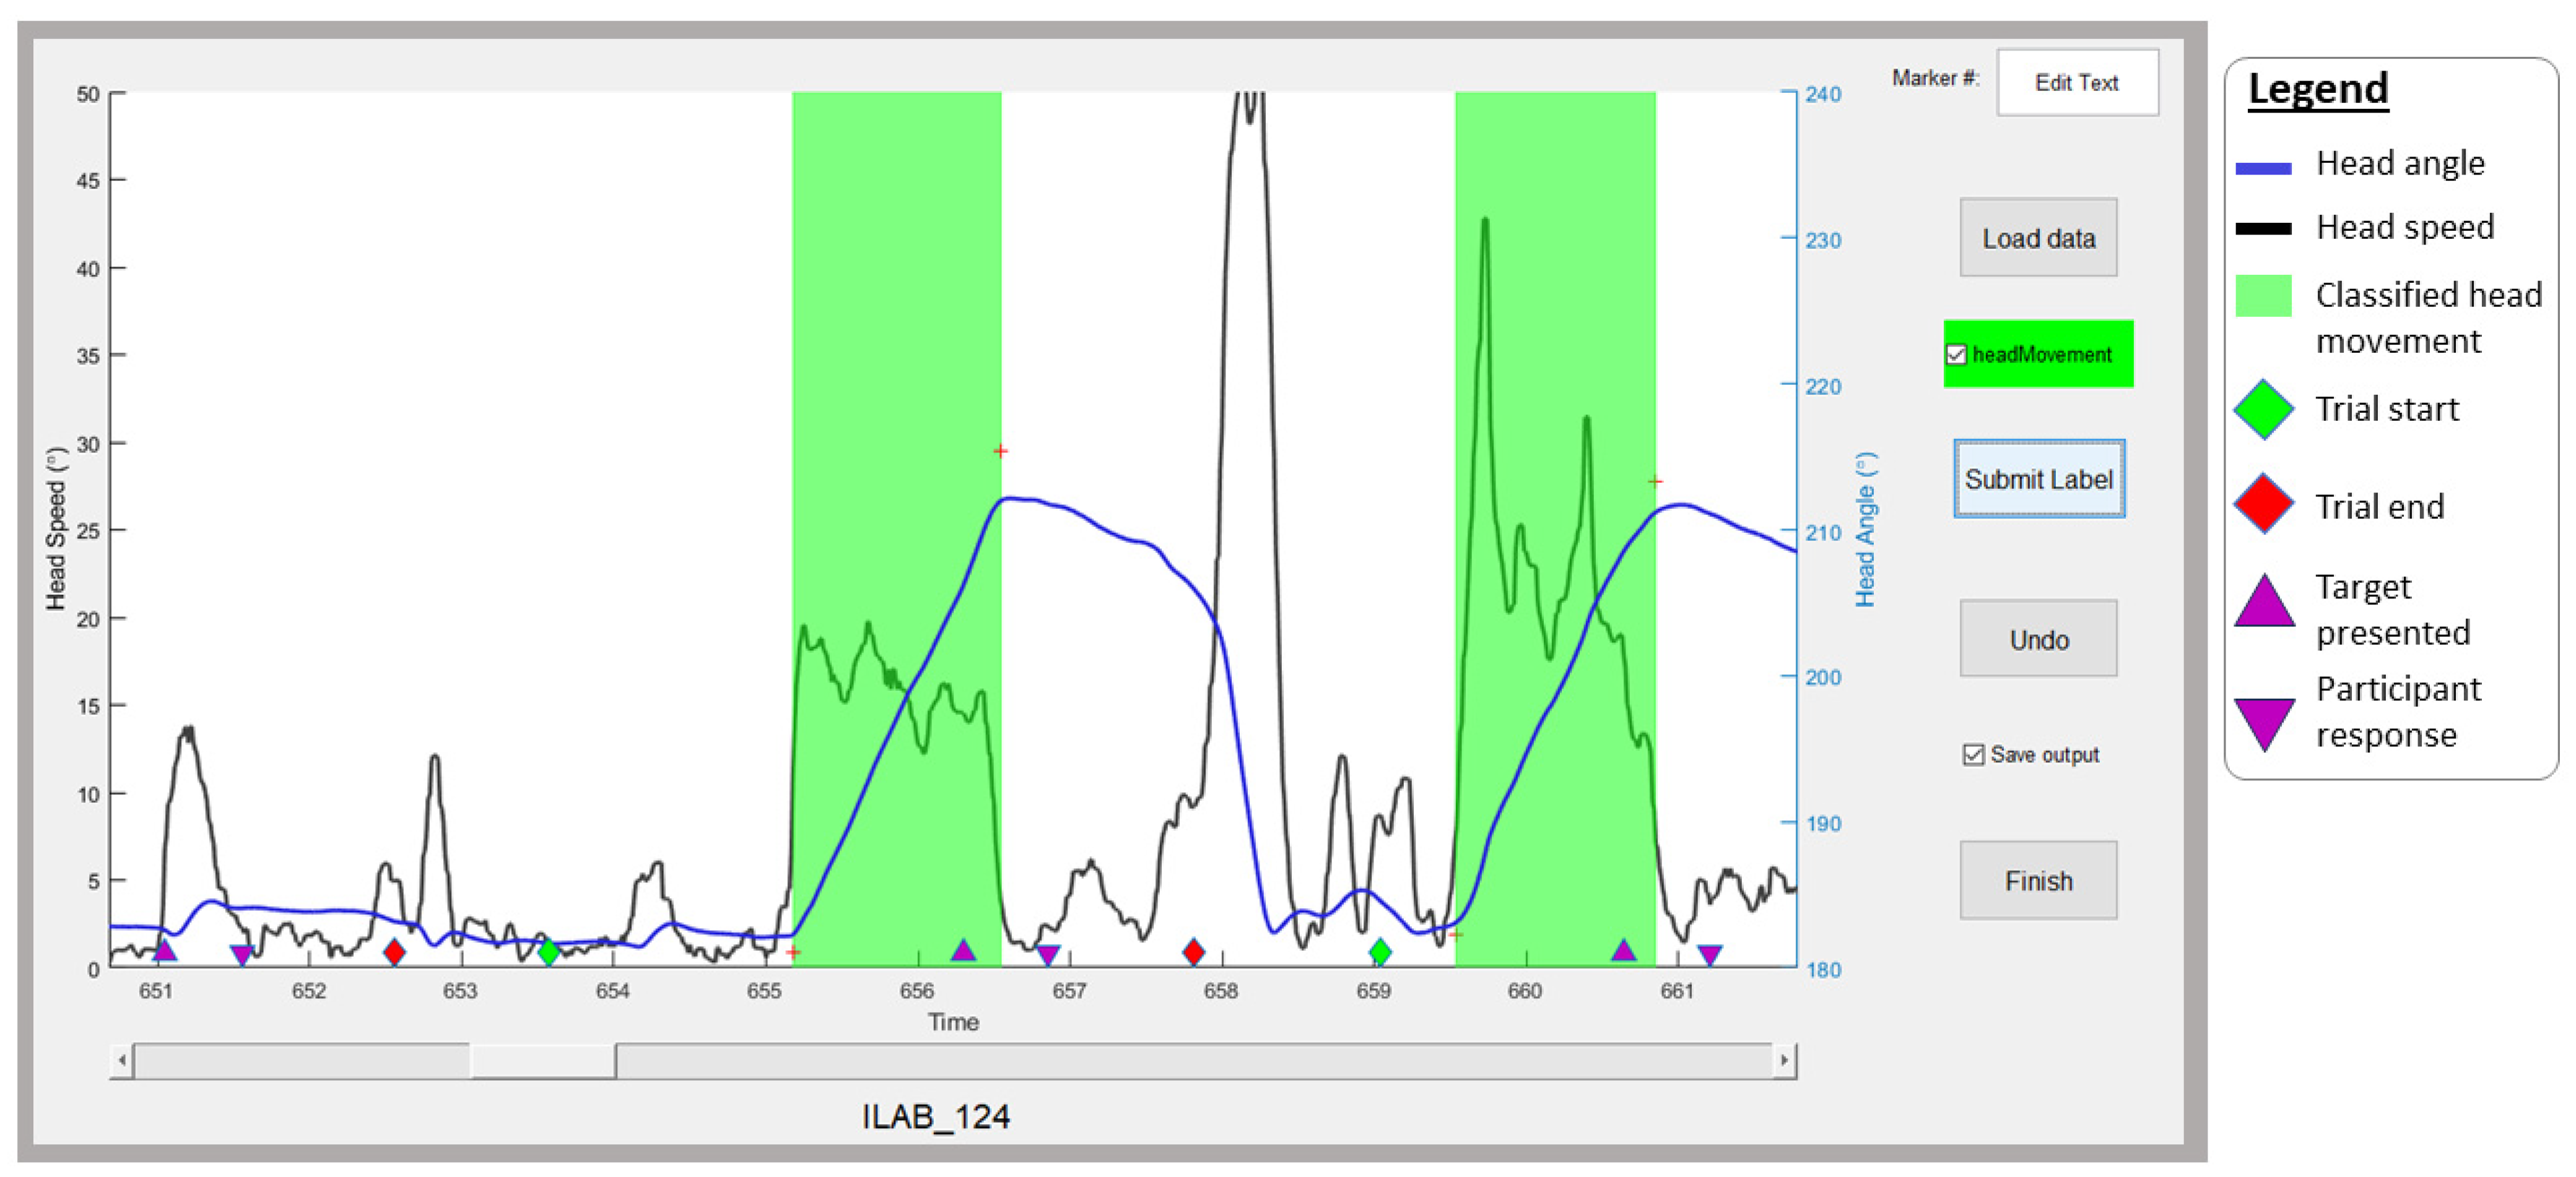Screen dimensions: 2576x1177
Task: Toggle the headMovement checkbox
Action: click(x=1957, y=355)
